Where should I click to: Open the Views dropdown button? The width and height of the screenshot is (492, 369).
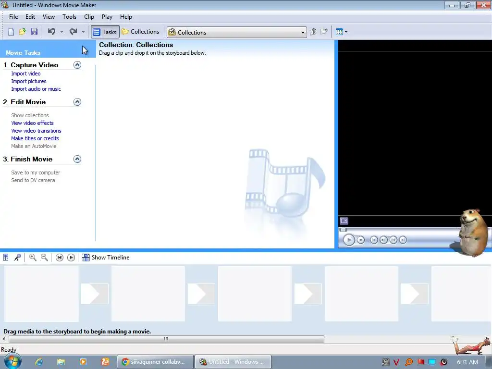point(342,32)
